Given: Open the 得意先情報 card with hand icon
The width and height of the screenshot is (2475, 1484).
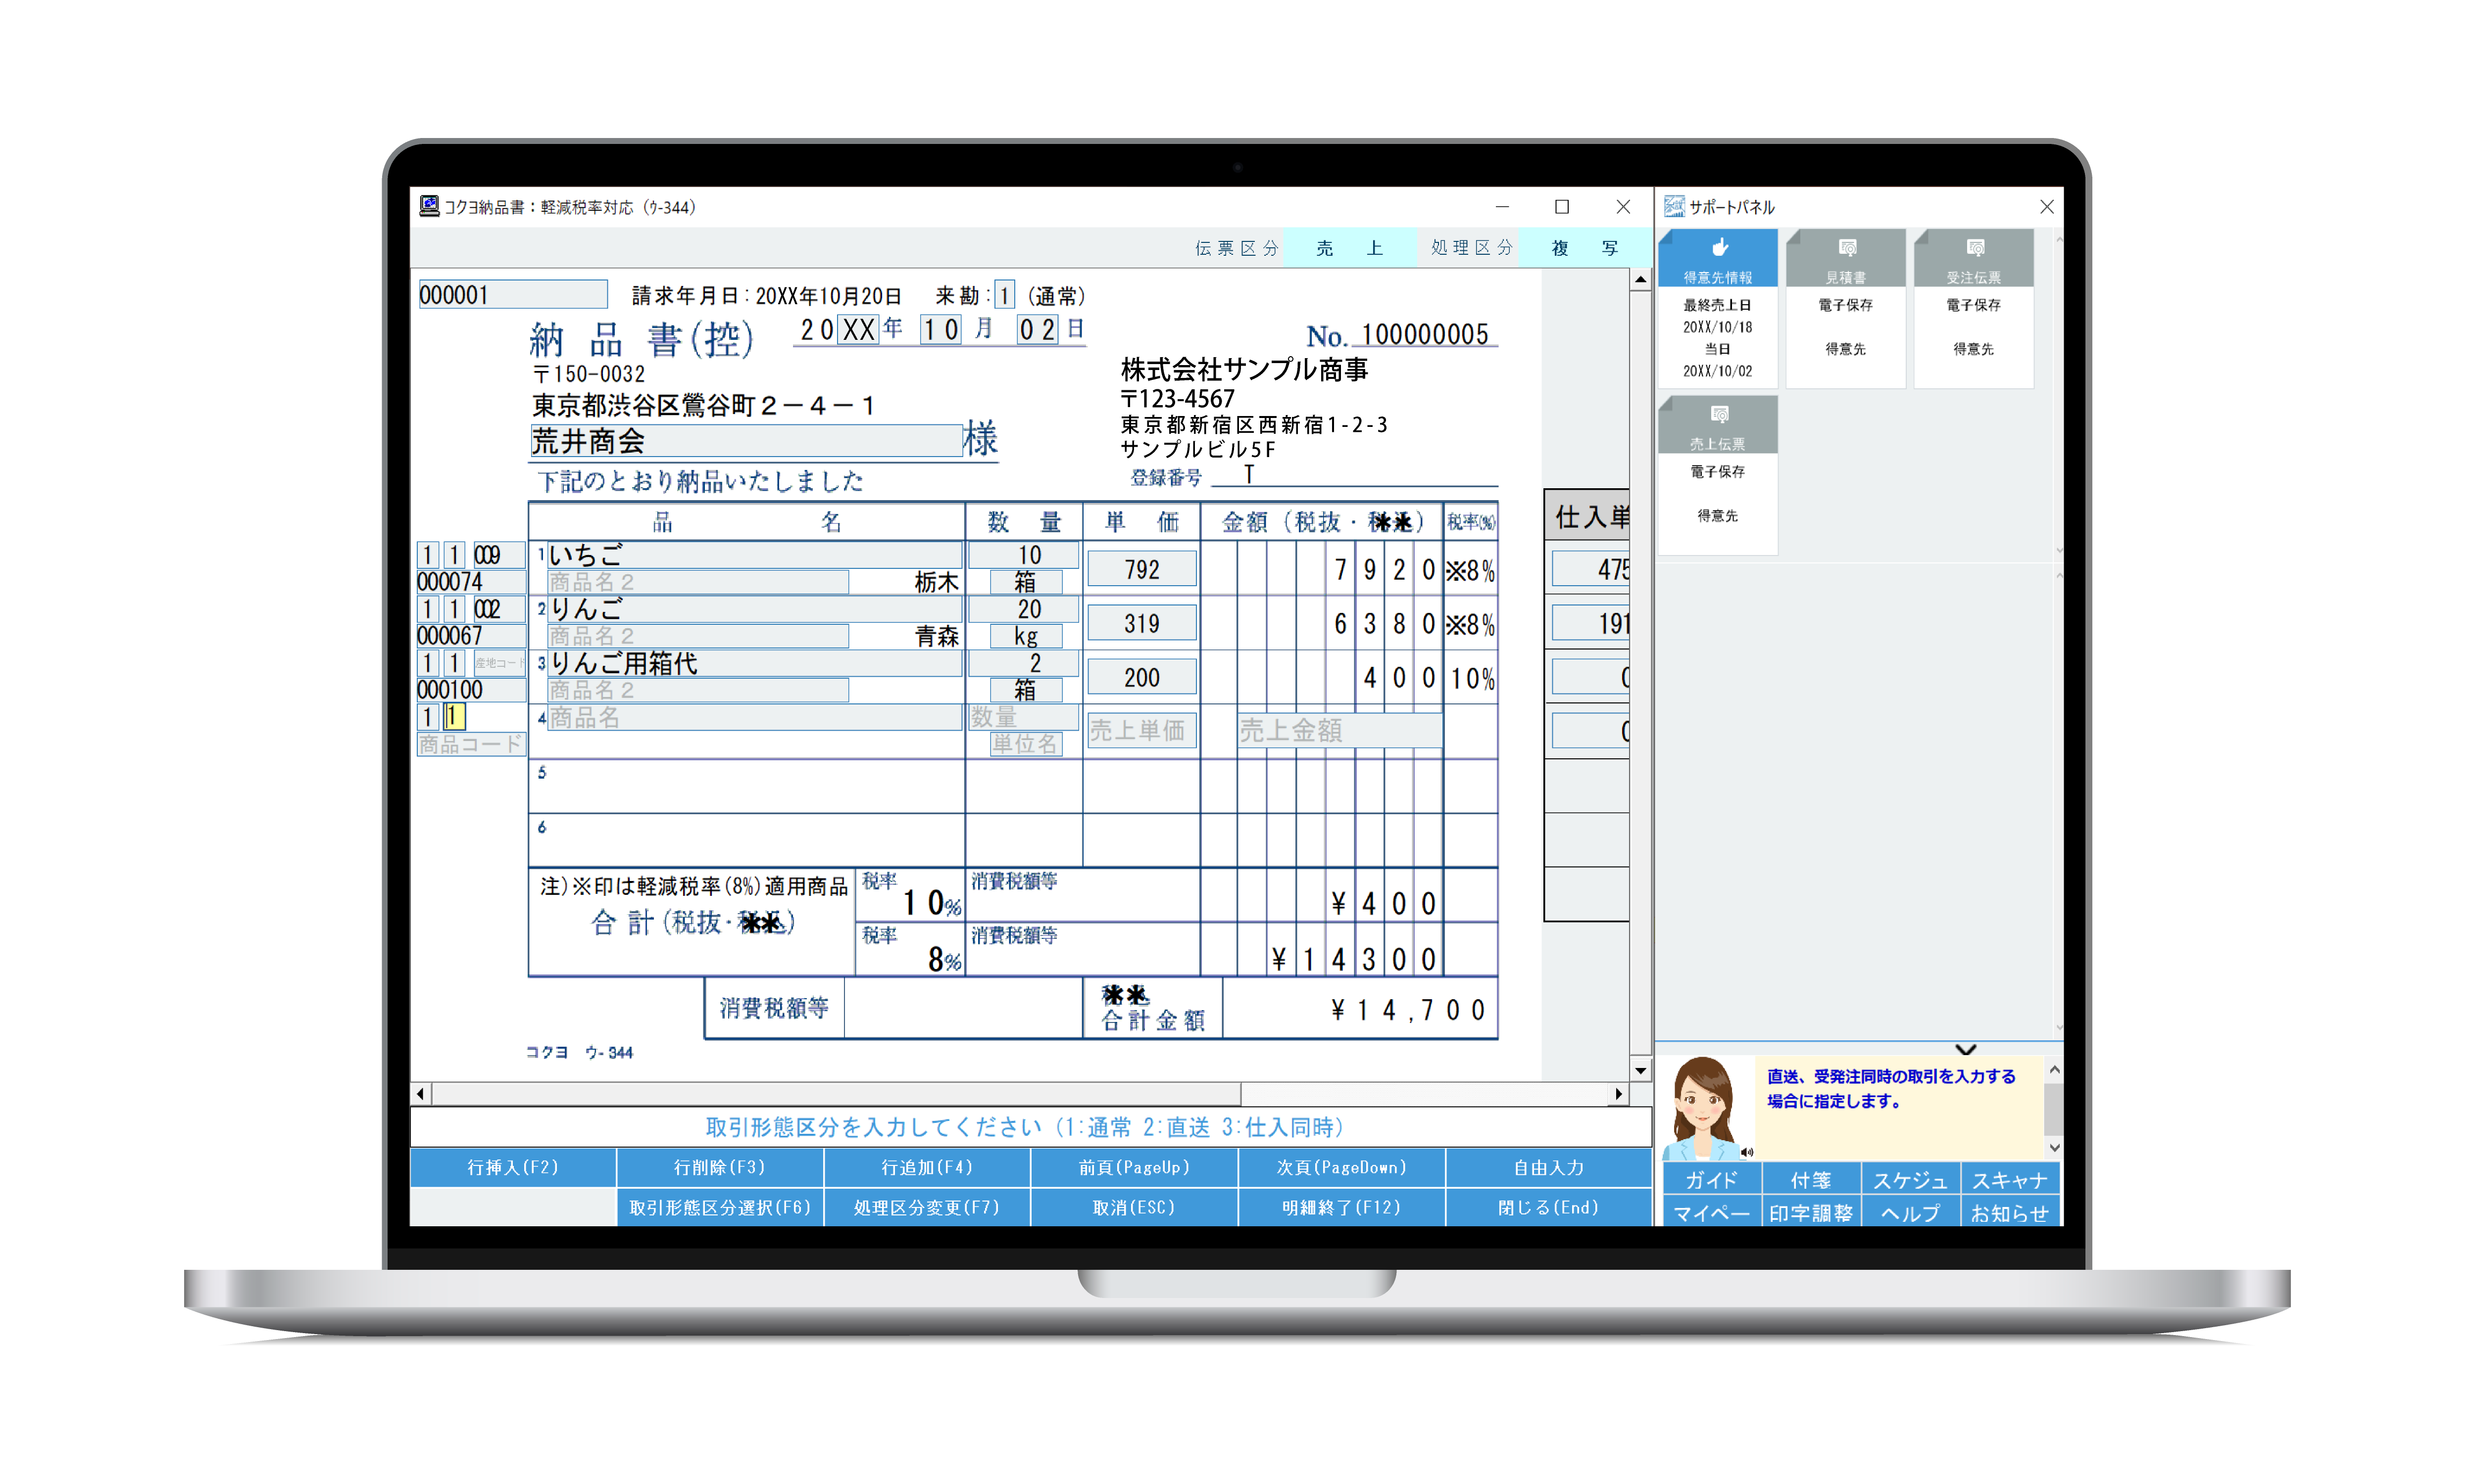Looking at the screenshot, I should tap(1717, 307).
